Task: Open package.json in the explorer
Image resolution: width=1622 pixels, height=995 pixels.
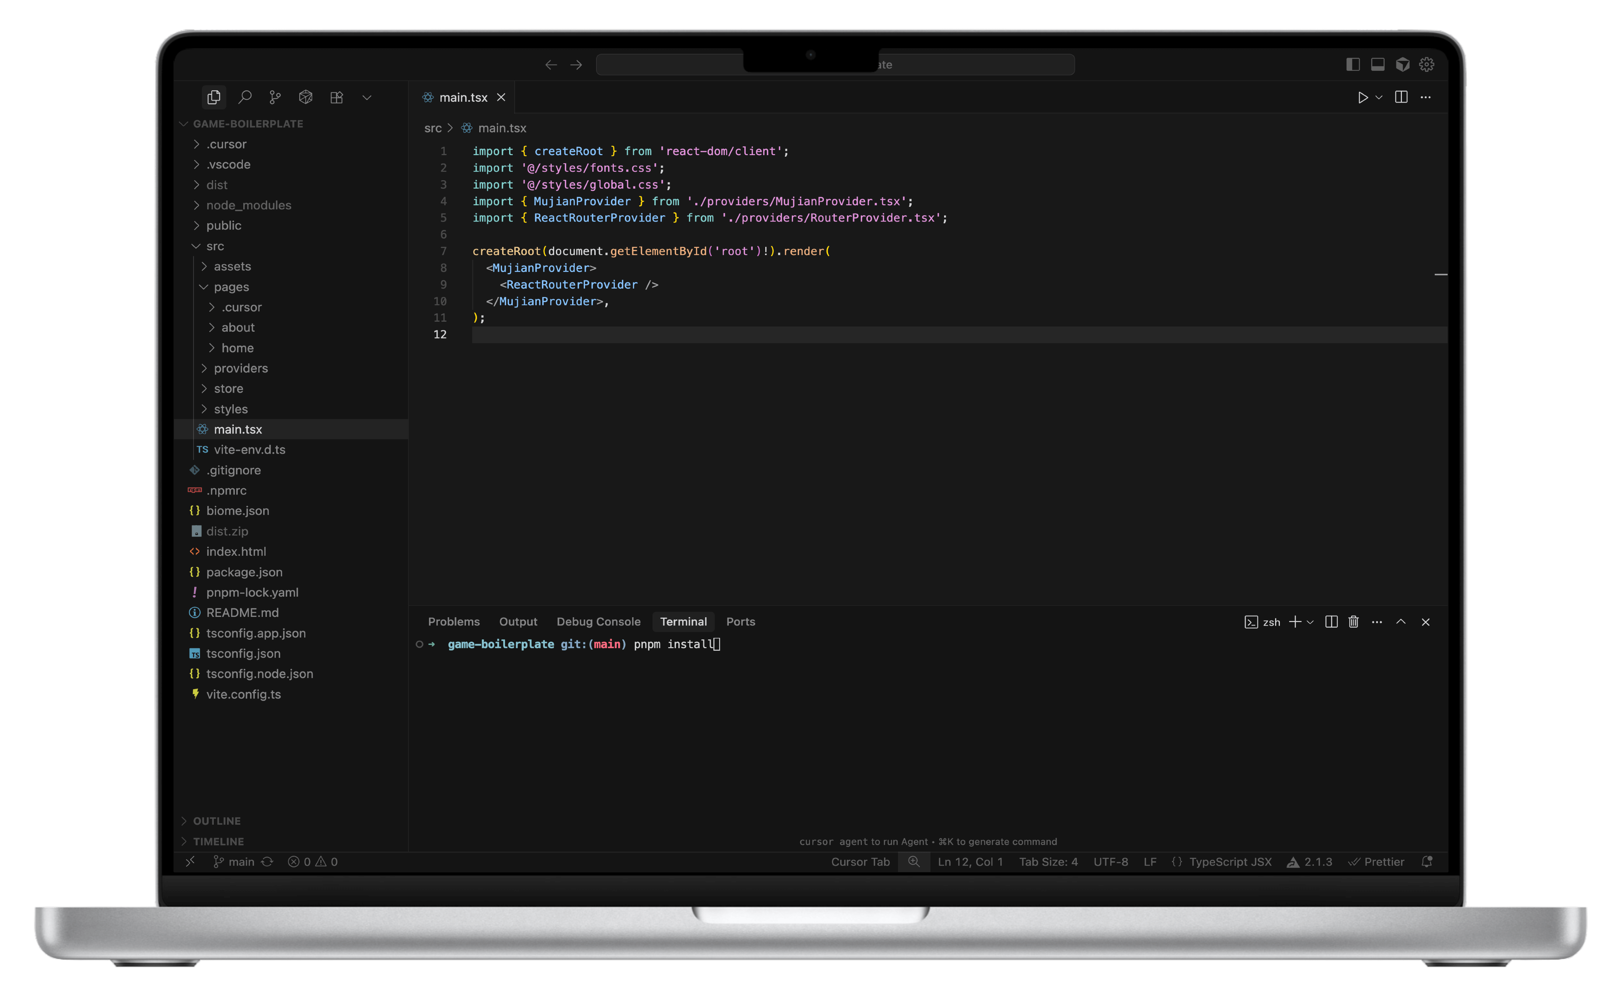Action: click(x=244, y=572)
